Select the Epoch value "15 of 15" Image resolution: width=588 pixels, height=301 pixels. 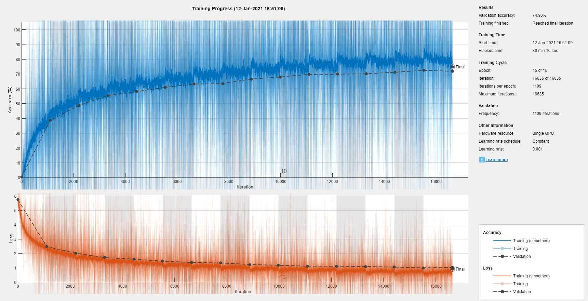pyautogui.click(x=540, y=70)
